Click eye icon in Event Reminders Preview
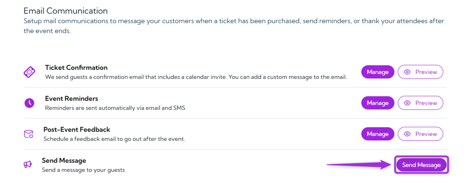The width and height of the screenshot is (471, 183). coord(407,103)
